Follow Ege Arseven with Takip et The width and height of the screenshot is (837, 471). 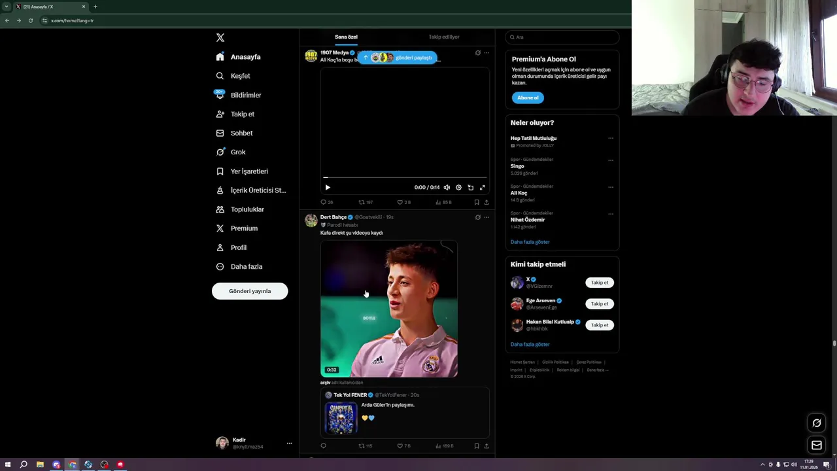pos(600,304)
